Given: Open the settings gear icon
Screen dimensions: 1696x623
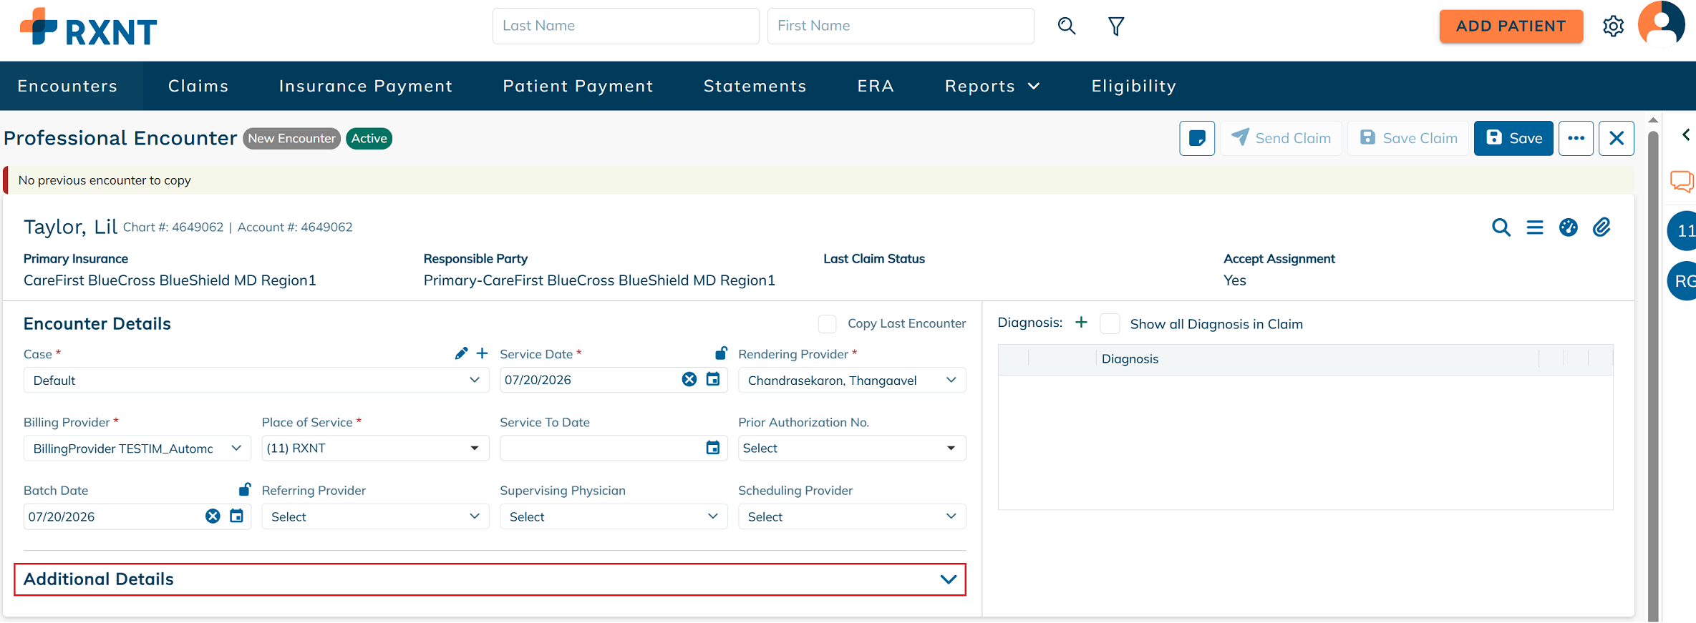Looking at the screenshot, I should [1613, 26].
